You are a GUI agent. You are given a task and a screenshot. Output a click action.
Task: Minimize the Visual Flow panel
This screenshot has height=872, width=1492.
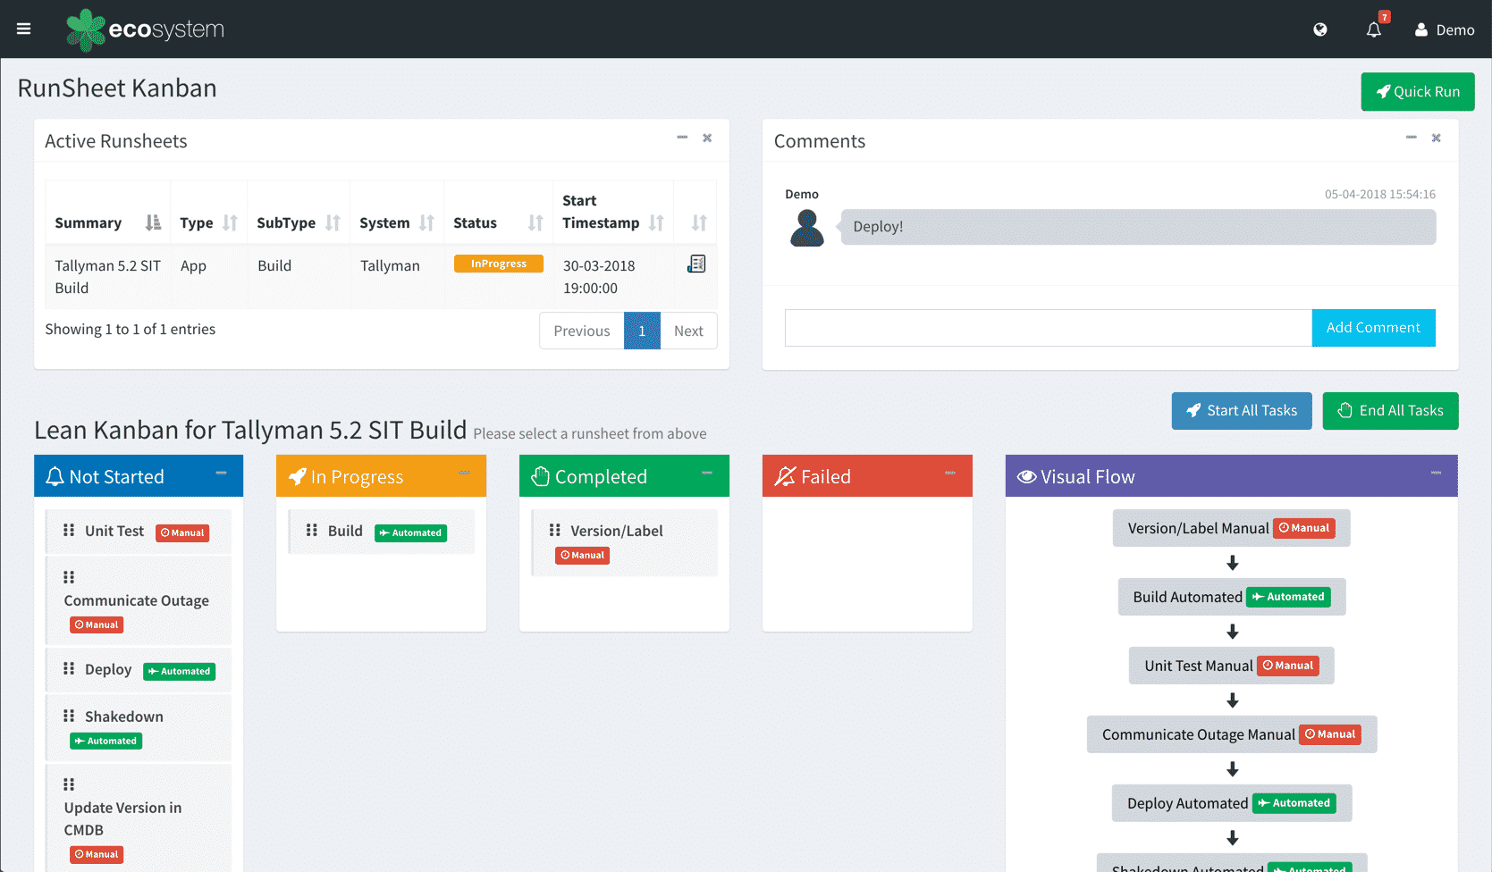coord(1436,473)
